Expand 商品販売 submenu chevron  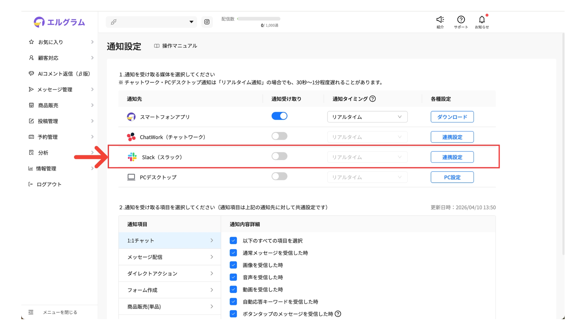(92, 105)
